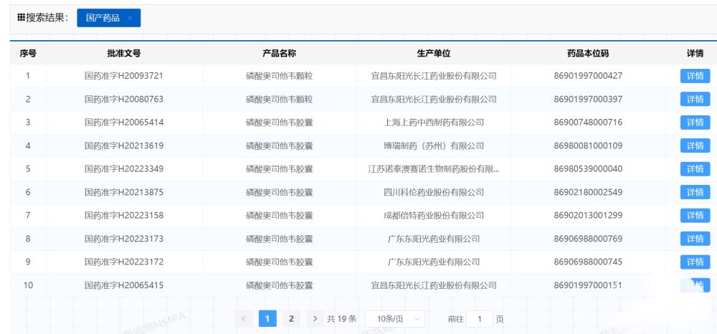Open 详情 for 国药准字H20223173

point(695,239)
